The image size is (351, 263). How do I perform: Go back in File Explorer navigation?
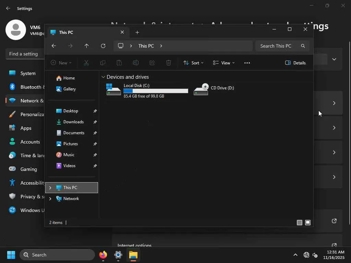[54, 46]
